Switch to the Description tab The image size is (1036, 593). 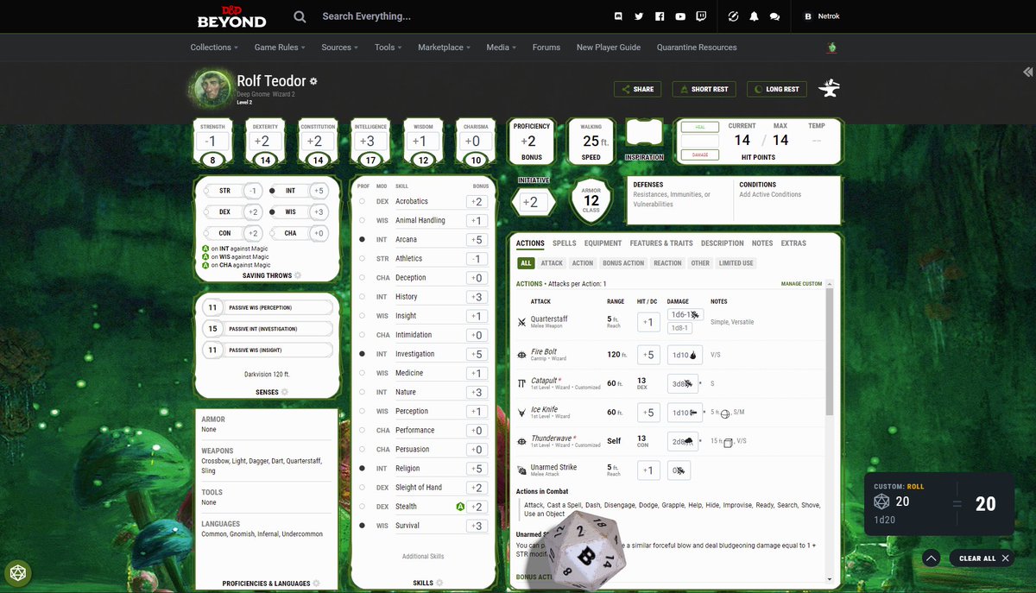723,243
